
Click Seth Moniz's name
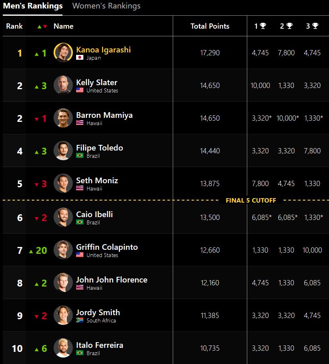[97, 180]
